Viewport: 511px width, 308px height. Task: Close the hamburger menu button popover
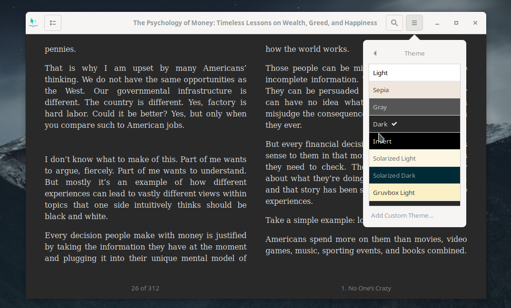[x=414, y=23]
